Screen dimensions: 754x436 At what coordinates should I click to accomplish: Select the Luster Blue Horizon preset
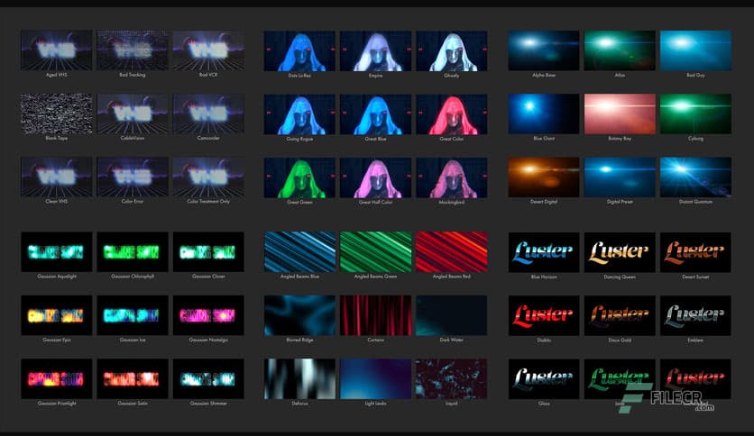[544, 252]
